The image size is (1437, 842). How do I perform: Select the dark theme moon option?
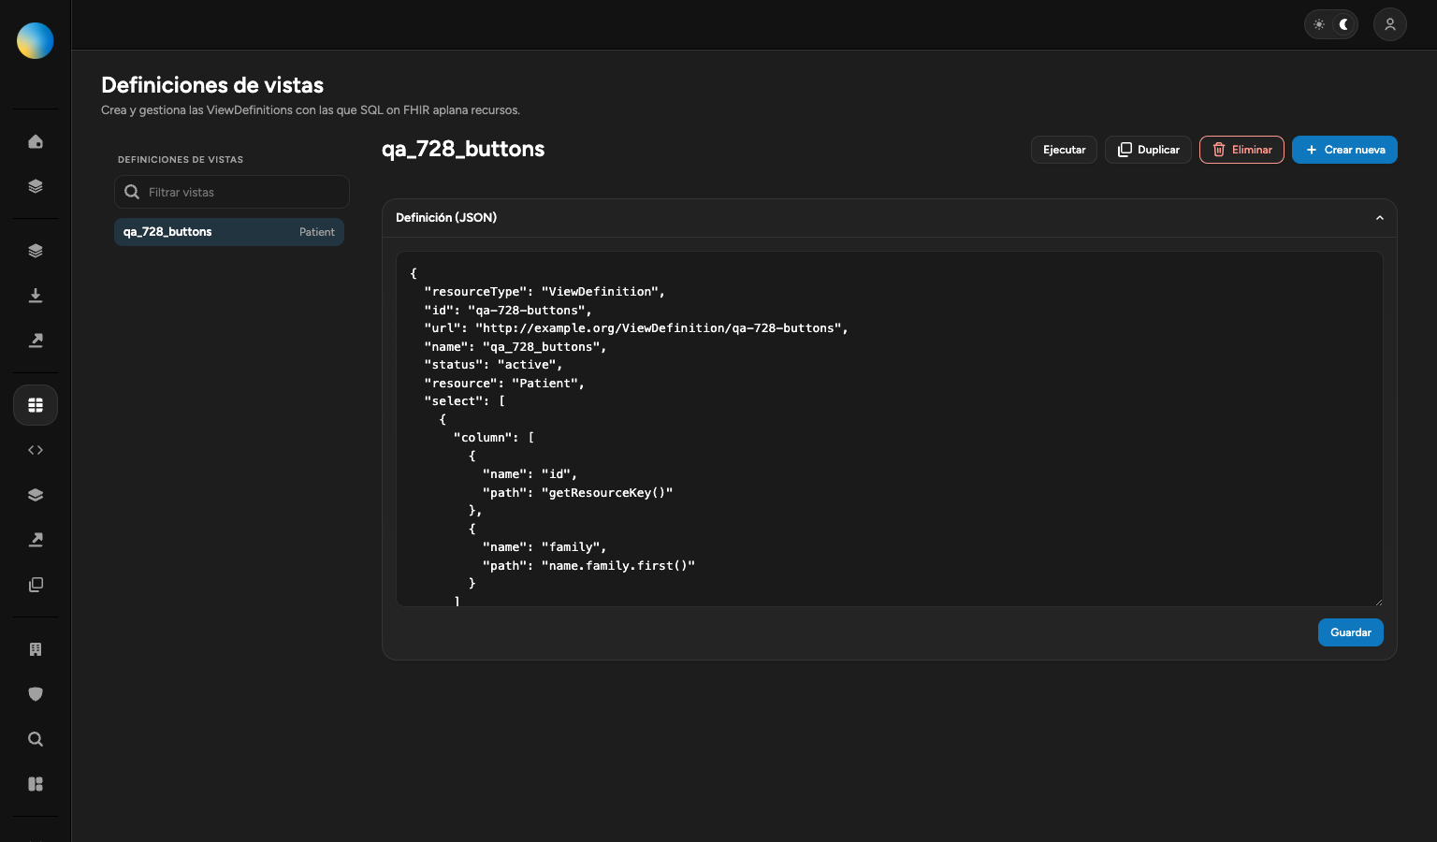(1344, 24)
